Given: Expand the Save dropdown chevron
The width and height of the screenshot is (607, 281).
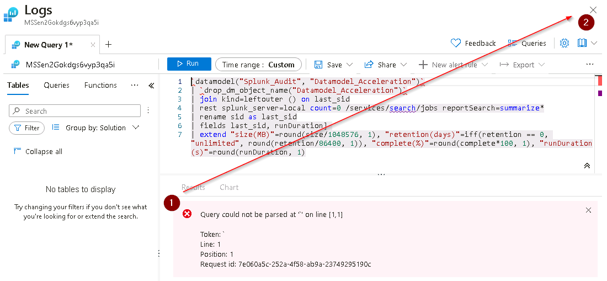Looking at the screenshot, I should [x=349, y=65].
